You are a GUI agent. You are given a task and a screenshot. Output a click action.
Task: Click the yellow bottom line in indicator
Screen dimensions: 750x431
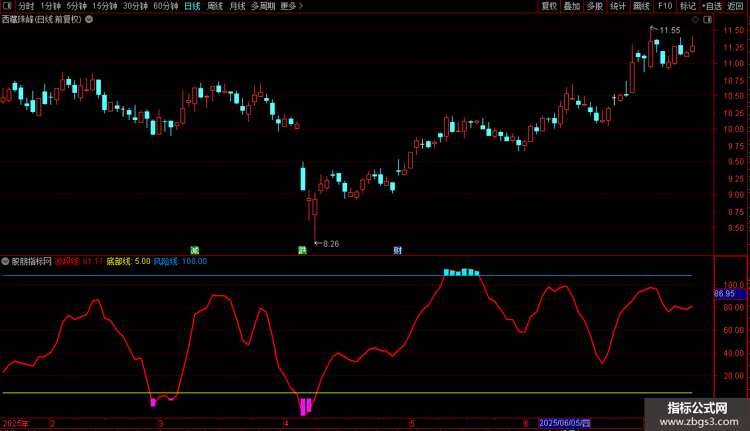[347, 393]
